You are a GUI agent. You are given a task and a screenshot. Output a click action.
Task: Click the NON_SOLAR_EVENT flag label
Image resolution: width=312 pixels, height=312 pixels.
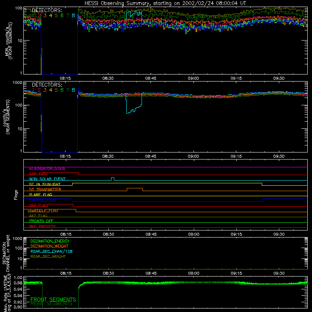point(47,179)
